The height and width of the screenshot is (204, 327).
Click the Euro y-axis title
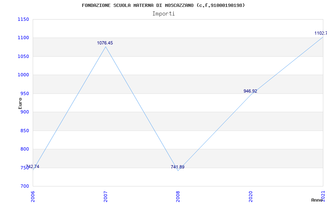click(20, 103)
